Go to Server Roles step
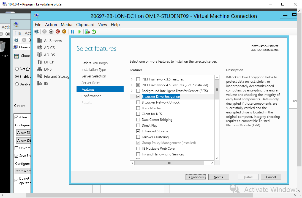The width and height of the screenshot is (302, 198). coord(91,83)
